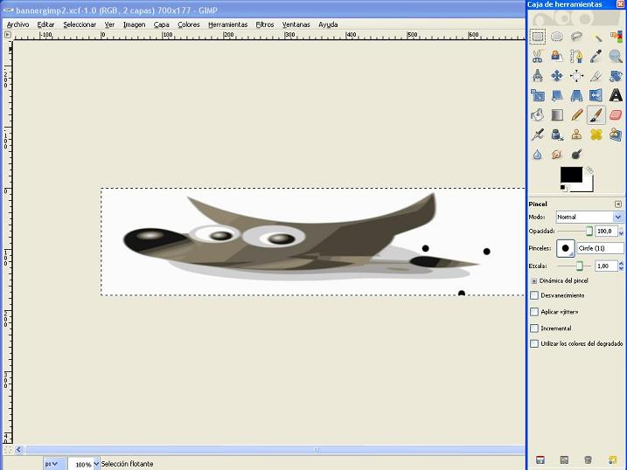Select the Scale tool

pos(538,95)
